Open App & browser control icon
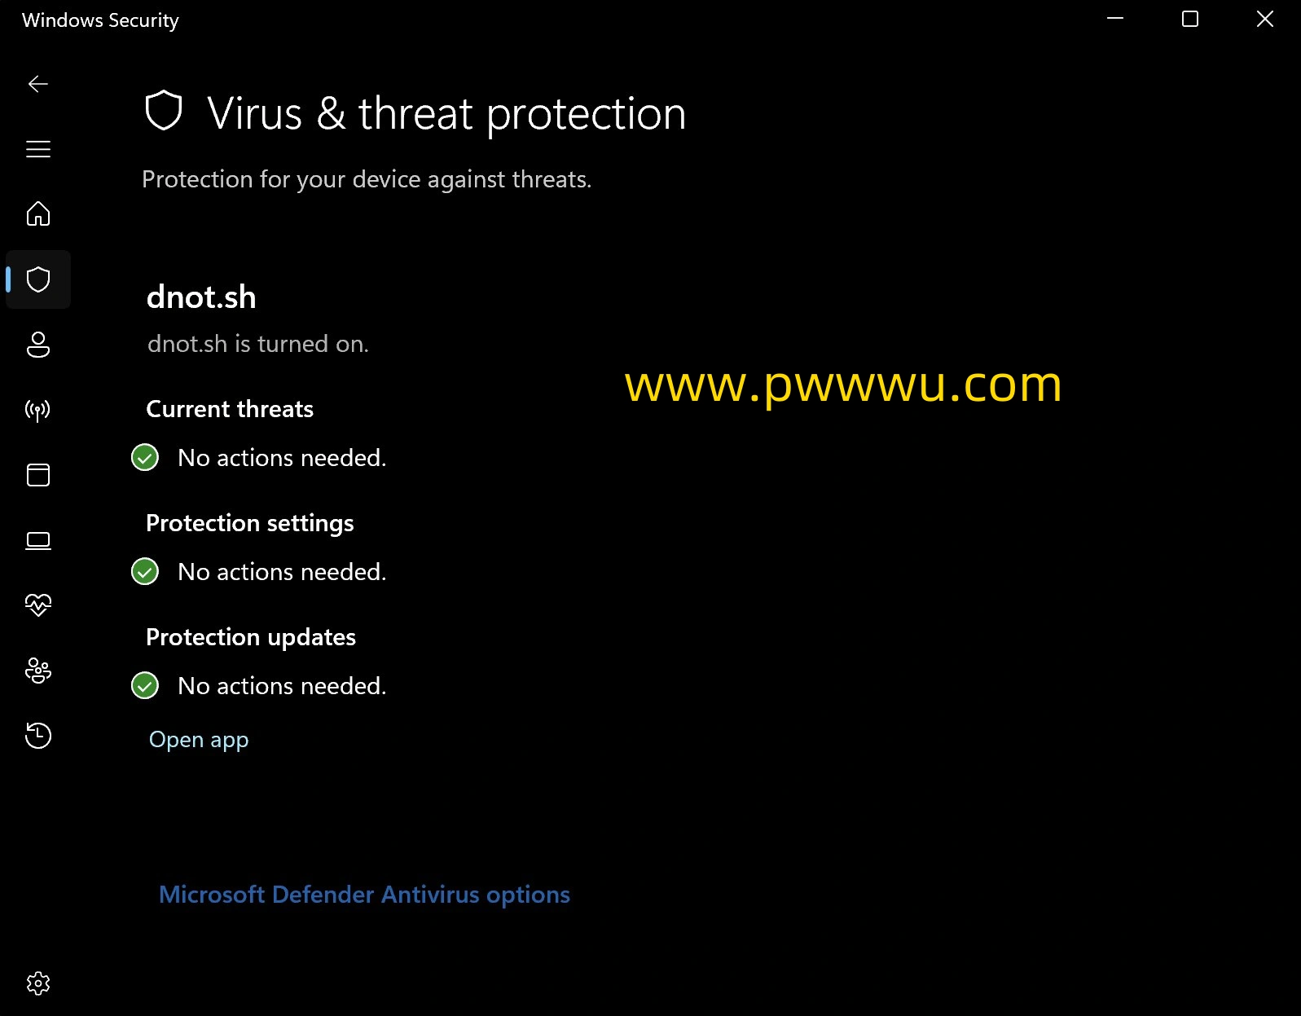1301x1016 pixels. pyautogui.click(x=38, y=475)
